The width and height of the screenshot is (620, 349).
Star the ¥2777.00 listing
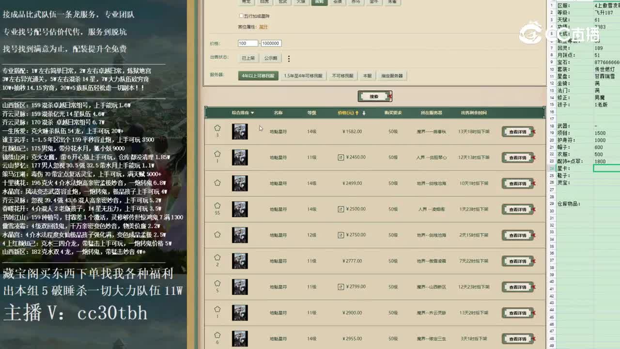tap(217, 258)
